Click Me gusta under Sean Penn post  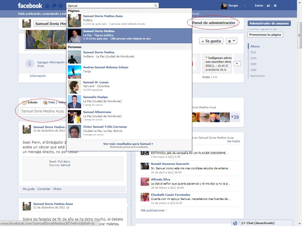[29, 189]
